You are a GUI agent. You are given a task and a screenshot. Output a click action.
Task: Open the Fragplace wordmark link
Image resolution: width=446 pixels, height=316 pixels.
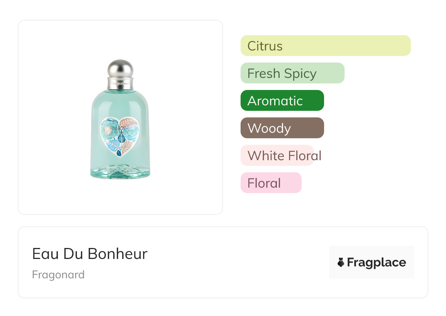(x=376, y=262)
